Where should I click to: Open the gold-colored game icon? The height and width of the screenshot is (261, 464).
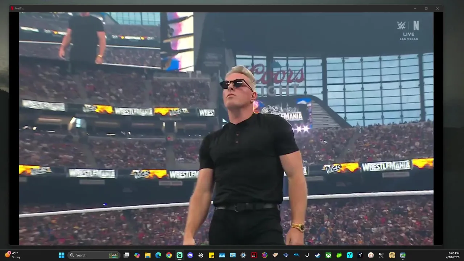(392, 255)
